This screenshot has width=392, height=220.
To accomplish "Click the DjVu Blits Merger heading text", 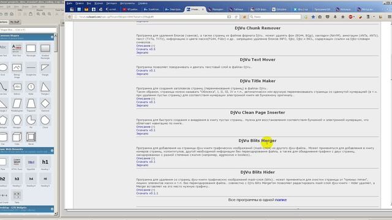I will point(257,141).
